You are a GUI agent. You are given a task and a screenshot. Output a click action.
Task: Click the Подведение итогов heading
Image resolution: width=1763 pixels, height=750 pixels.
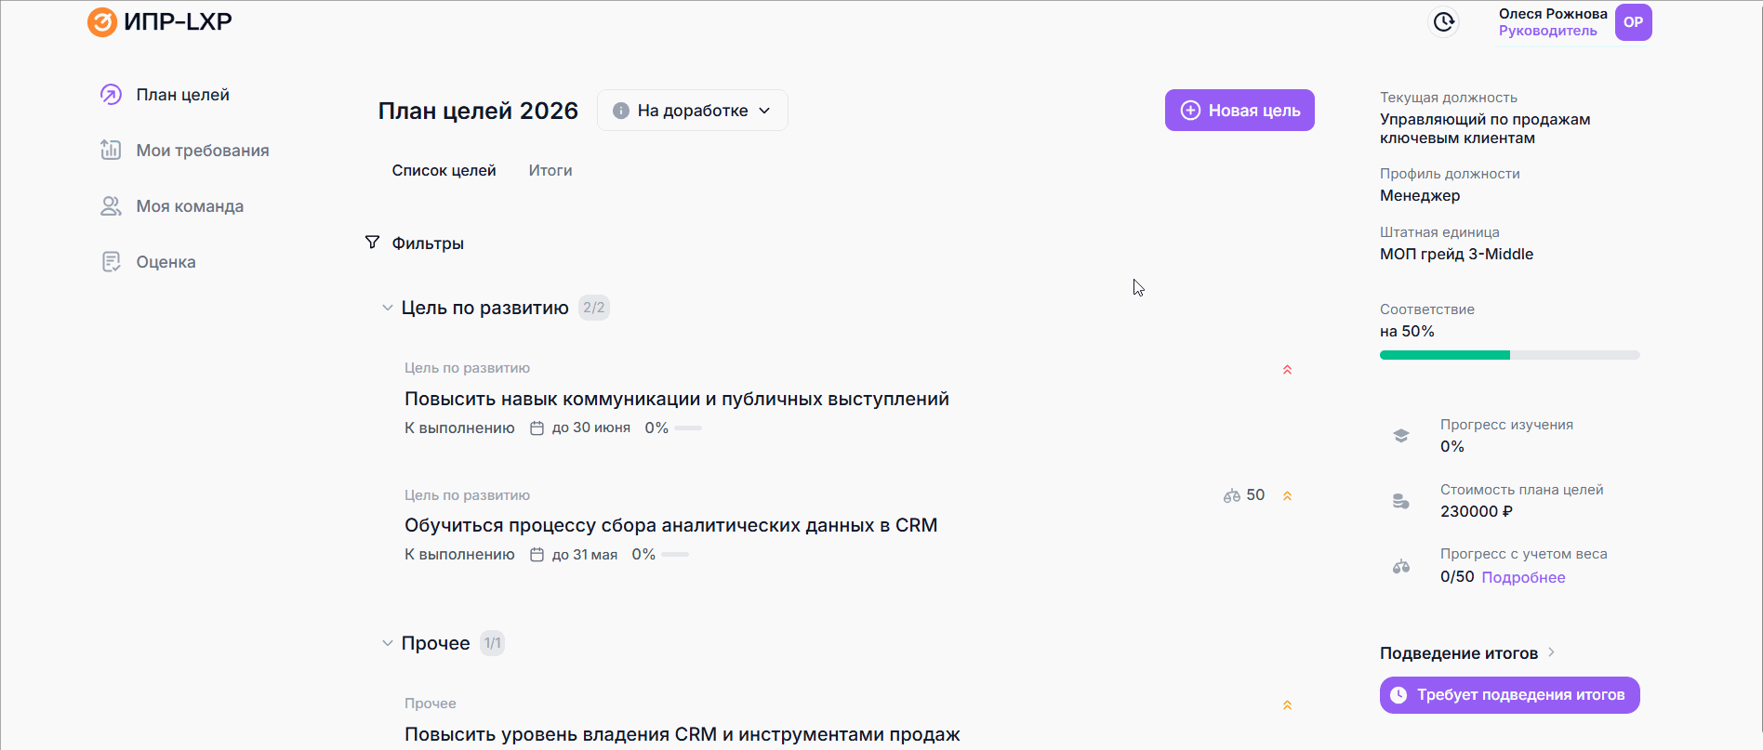tap(1458, 653)
